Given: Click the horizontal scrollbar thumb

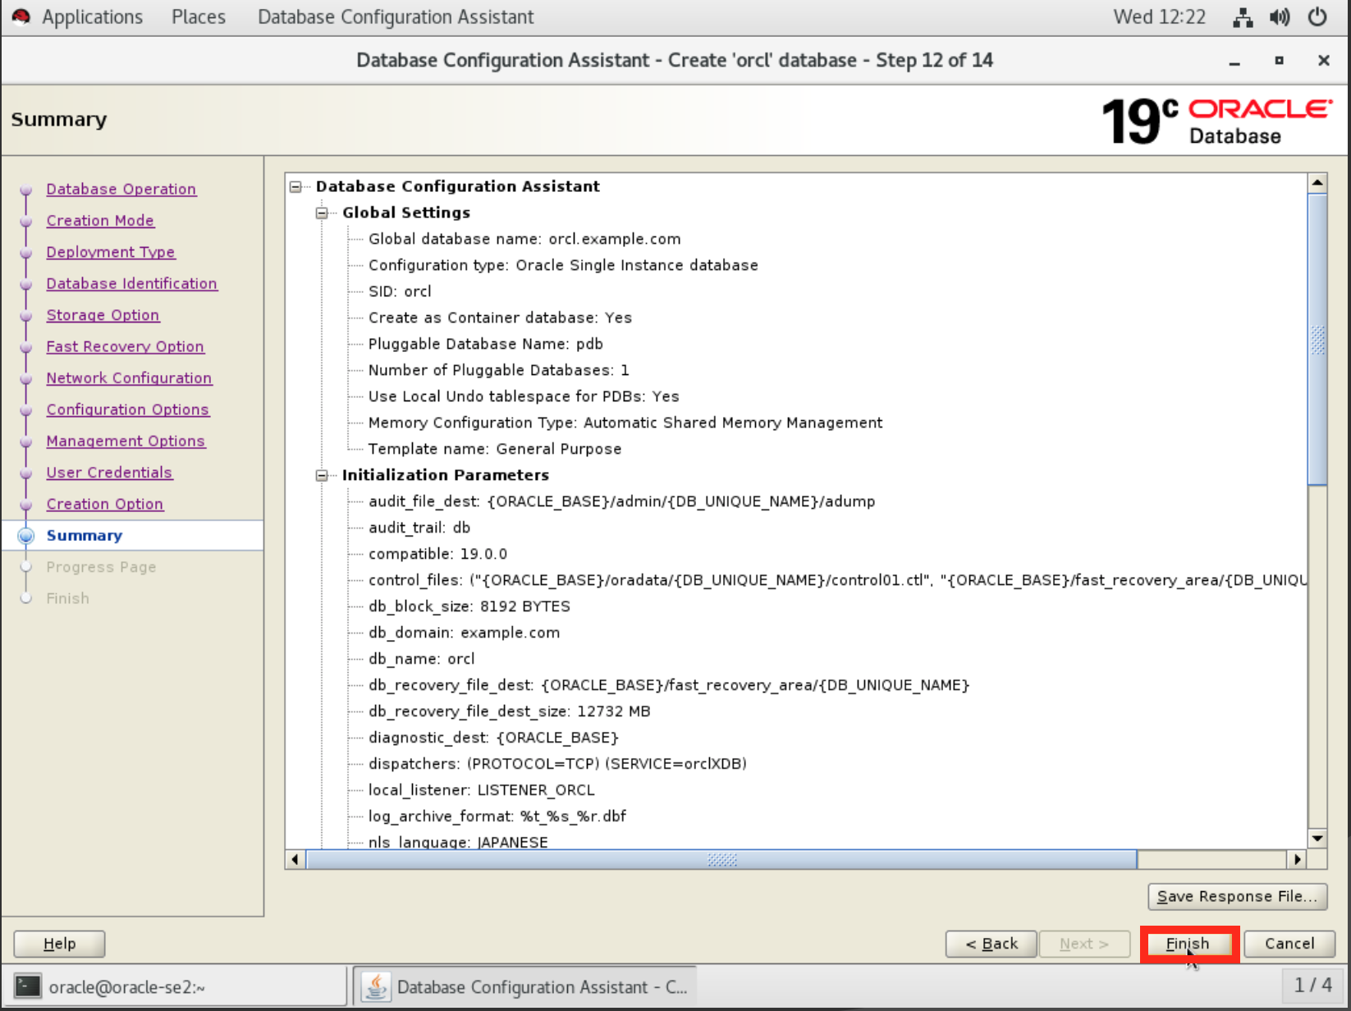Looking at the screenshot, I should pos(721,859).
